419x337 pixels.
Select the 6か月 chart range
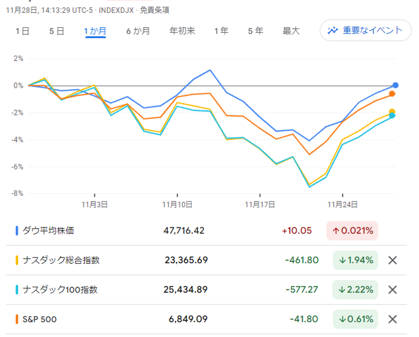pyautogui.click(x=138, y=31)
